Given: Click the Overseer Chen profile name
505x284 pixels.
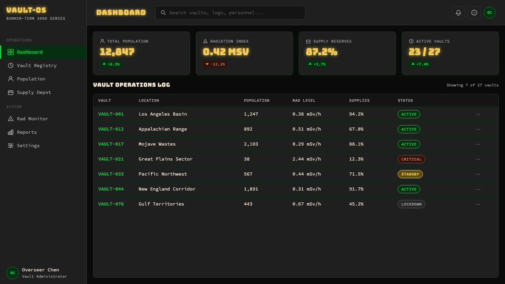Looking at the screenshot, I should 41,270.
